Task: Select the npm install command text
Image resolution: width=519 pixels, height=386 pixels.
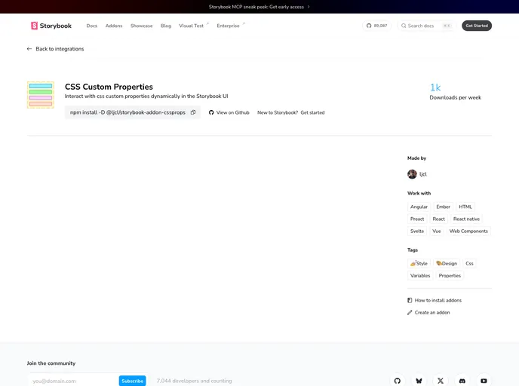Action: (127, 112)
